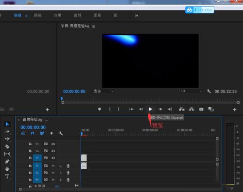
Task: Select the Type tool
Action: (x=7, y=176)
